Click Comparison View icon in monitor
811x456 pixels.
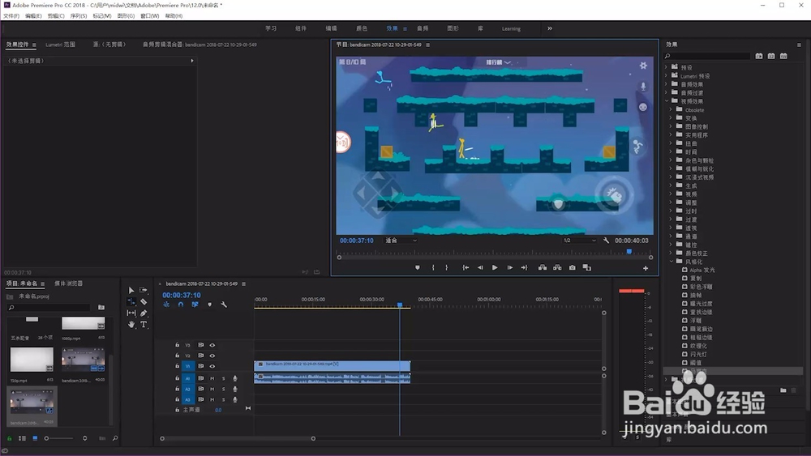click(x=586, y=267)
